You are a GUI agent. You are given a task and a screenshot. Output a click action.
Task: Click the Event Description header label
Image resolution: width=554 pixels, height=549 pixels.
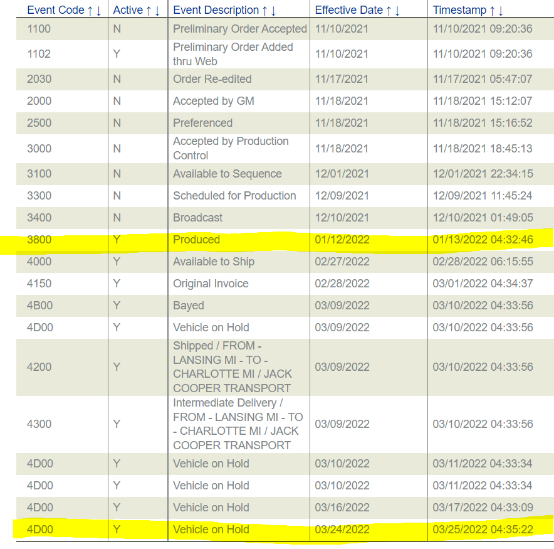pos(216,10)
